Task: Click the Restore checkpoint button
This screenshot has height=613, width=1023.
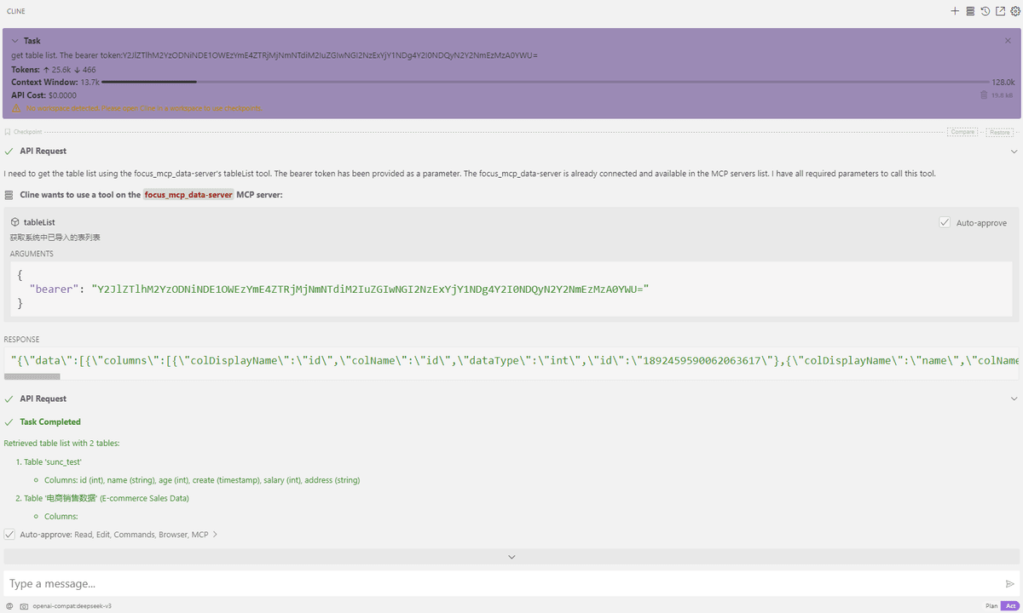Action: pyautogui.click(x=1001, y=132)
